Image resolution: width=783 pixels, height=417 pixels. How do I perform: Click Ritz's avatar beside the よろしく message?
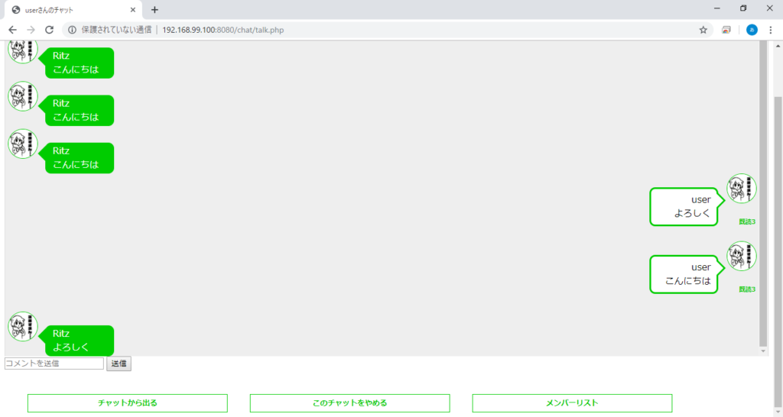tap(22, 327)
